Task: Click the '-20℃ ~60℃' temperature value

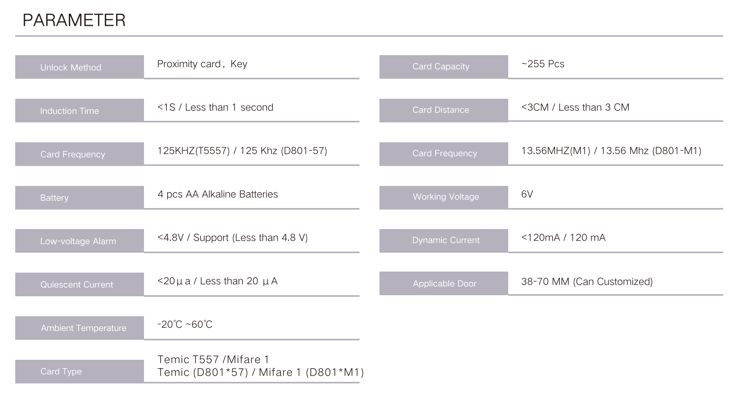Action: coord(185,325)
